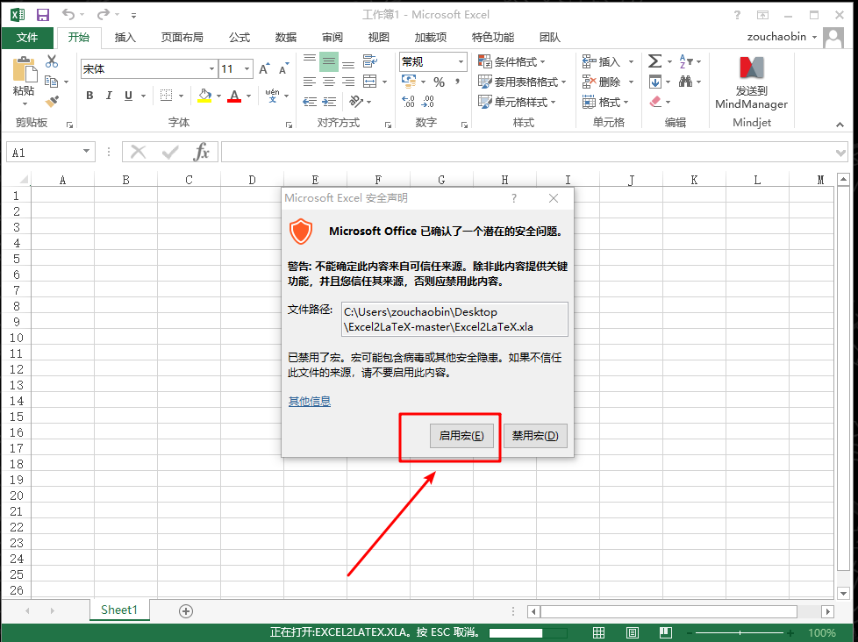Send to MindManager
Image resolution: width=858 pixels, height=642 pixels.
[751, 82]
